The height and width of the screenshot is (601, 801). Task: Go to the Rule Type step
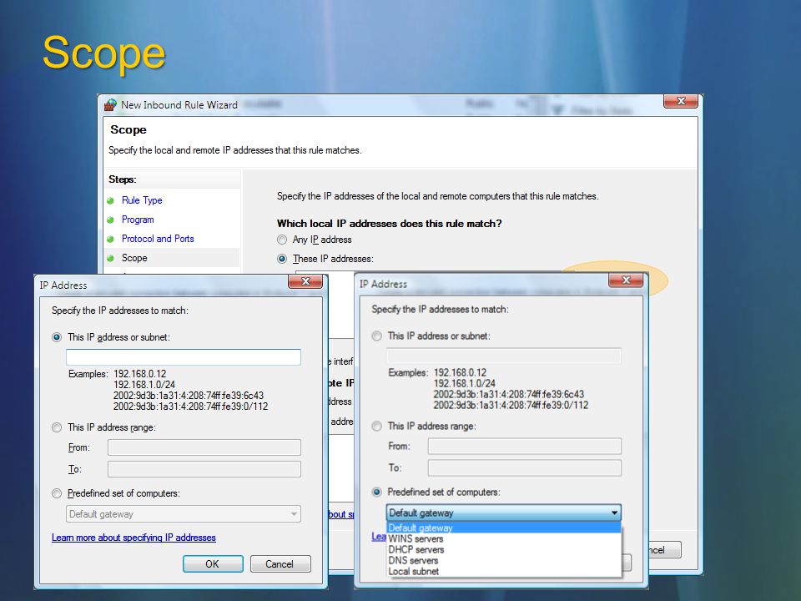click(x=142, y=200)
